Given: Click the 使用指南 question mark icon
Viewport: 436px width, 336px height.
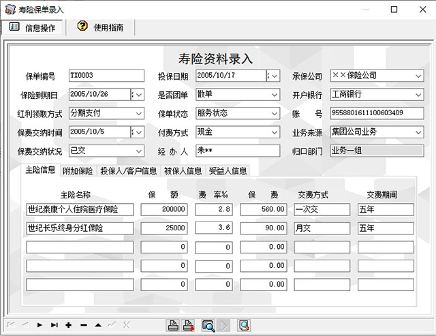Looking at the screenshot, I should [x=82, y=26].
